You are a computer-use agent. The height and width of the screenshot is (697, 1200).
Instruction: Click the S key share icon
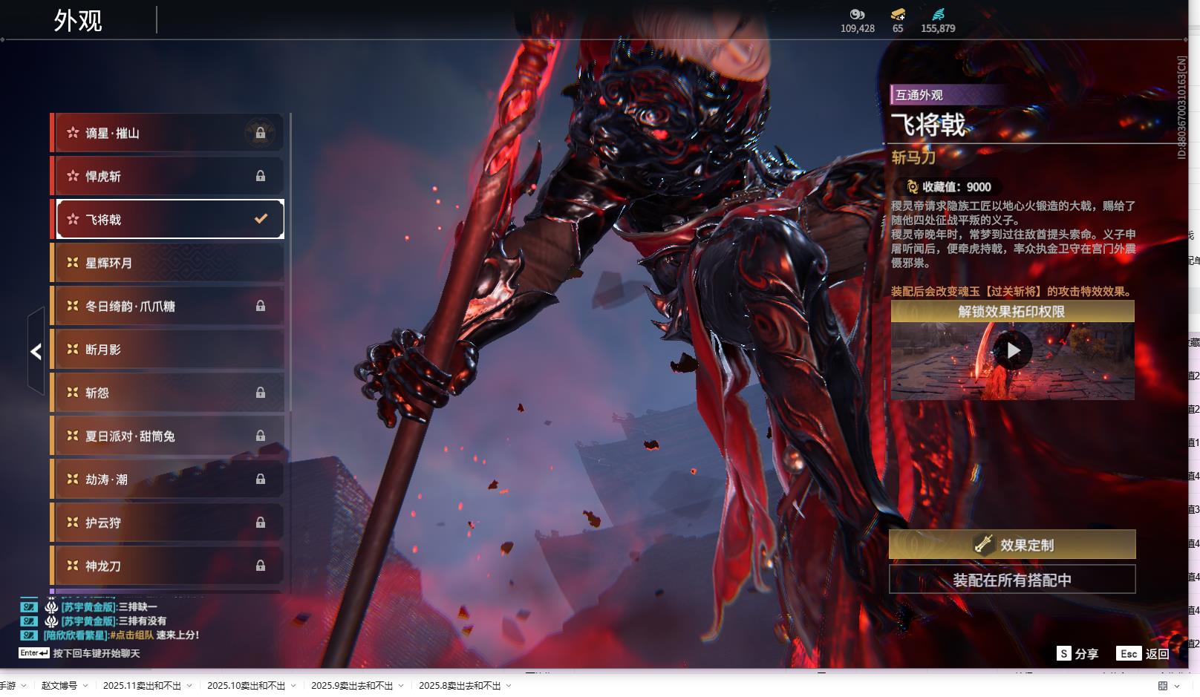[x=1064, y=653]
